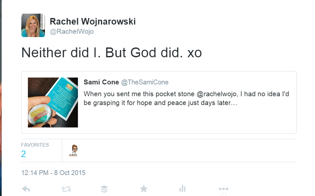Open Sami Cone's profile name link

click(x=101, y=82)
